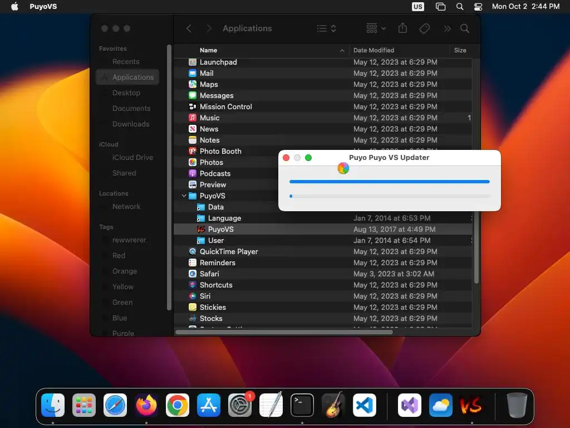Select the Mail app row

click(323, 73)
